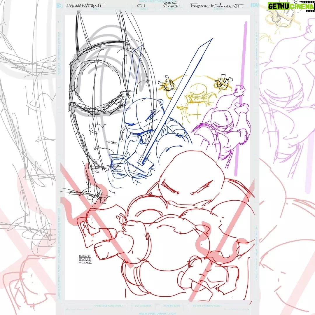This screenshot has height=315, width=315.
Task: Click the "FOR DOUBLE PAGE SPREAD" margin note
Action: coord(108,306)
